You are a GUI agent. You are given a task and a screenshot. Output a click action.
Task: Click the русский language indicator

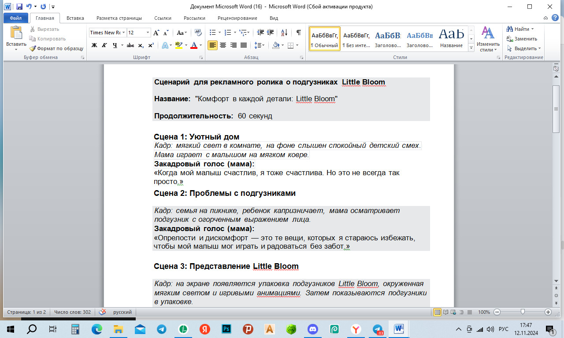(122, 312)
